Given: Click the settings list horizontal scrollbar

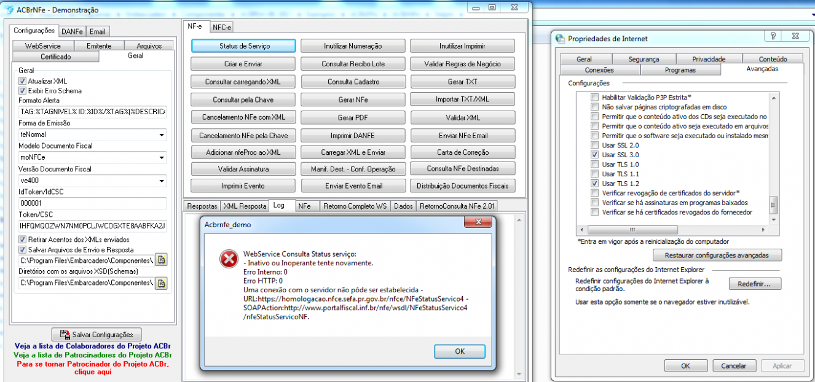Looking at the screenshot, I should pyautogui.click(x=673, y=230).
